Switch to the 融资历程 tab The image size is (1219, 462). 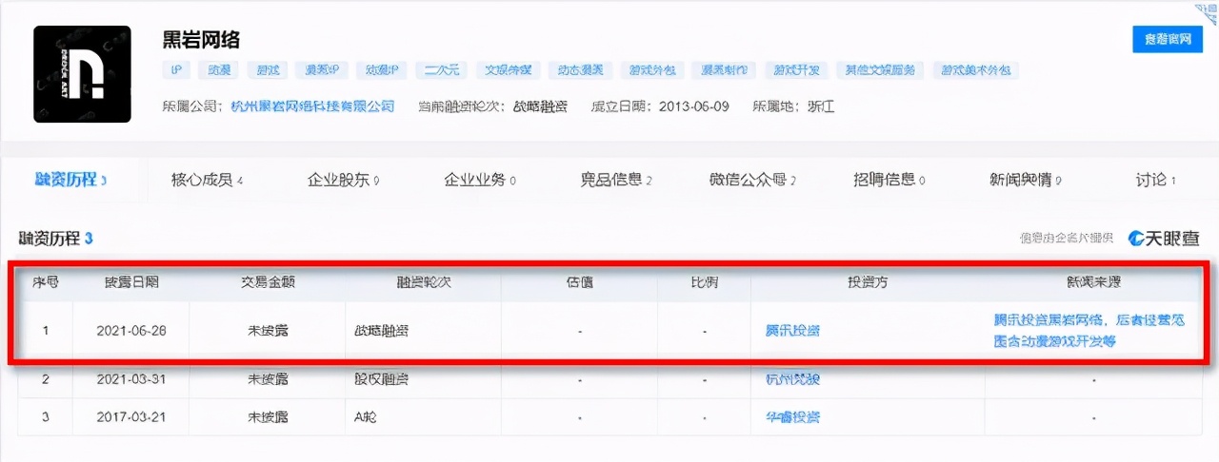[70, 180]
